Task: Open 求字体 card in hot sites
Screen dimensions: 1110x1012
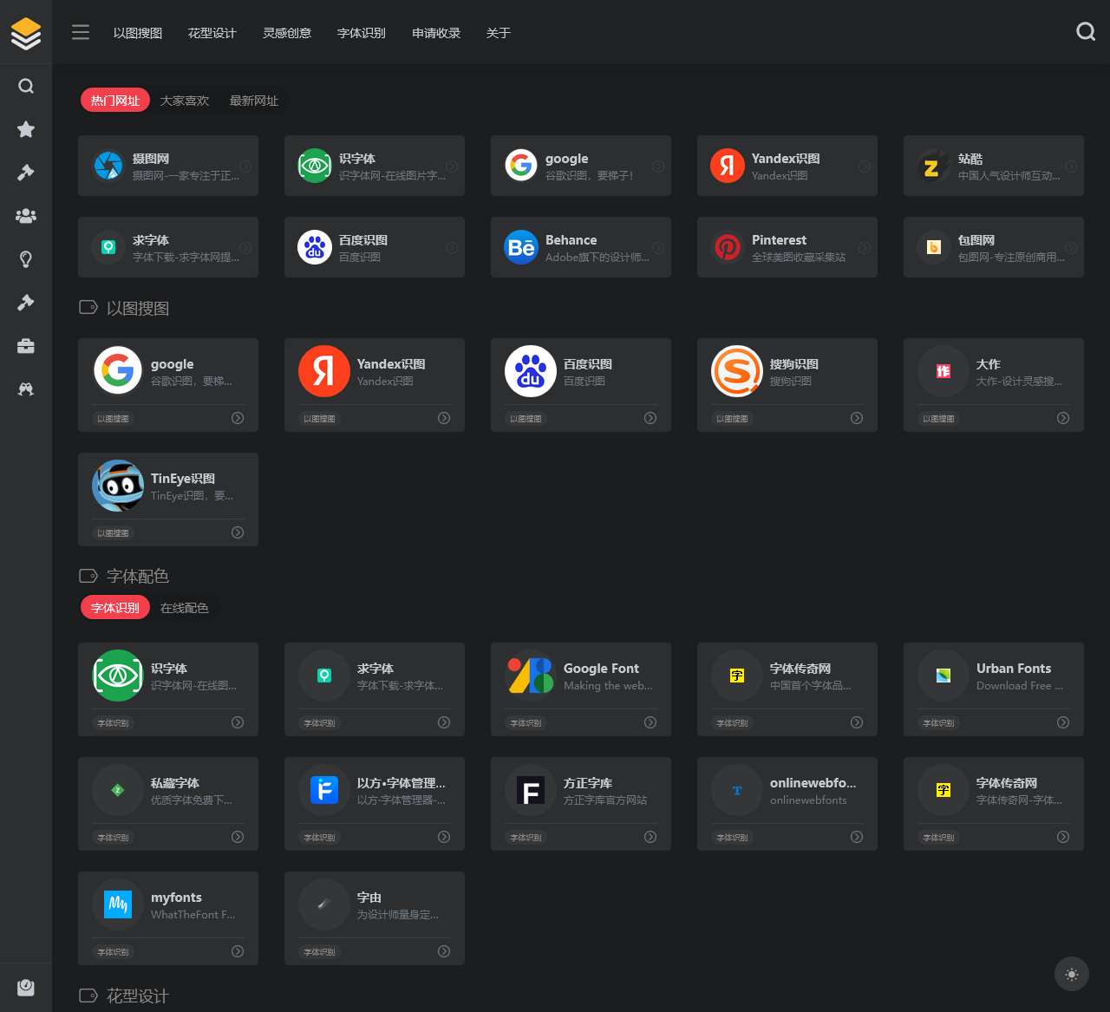Action: pyautogui.click(x=168, y=247)
